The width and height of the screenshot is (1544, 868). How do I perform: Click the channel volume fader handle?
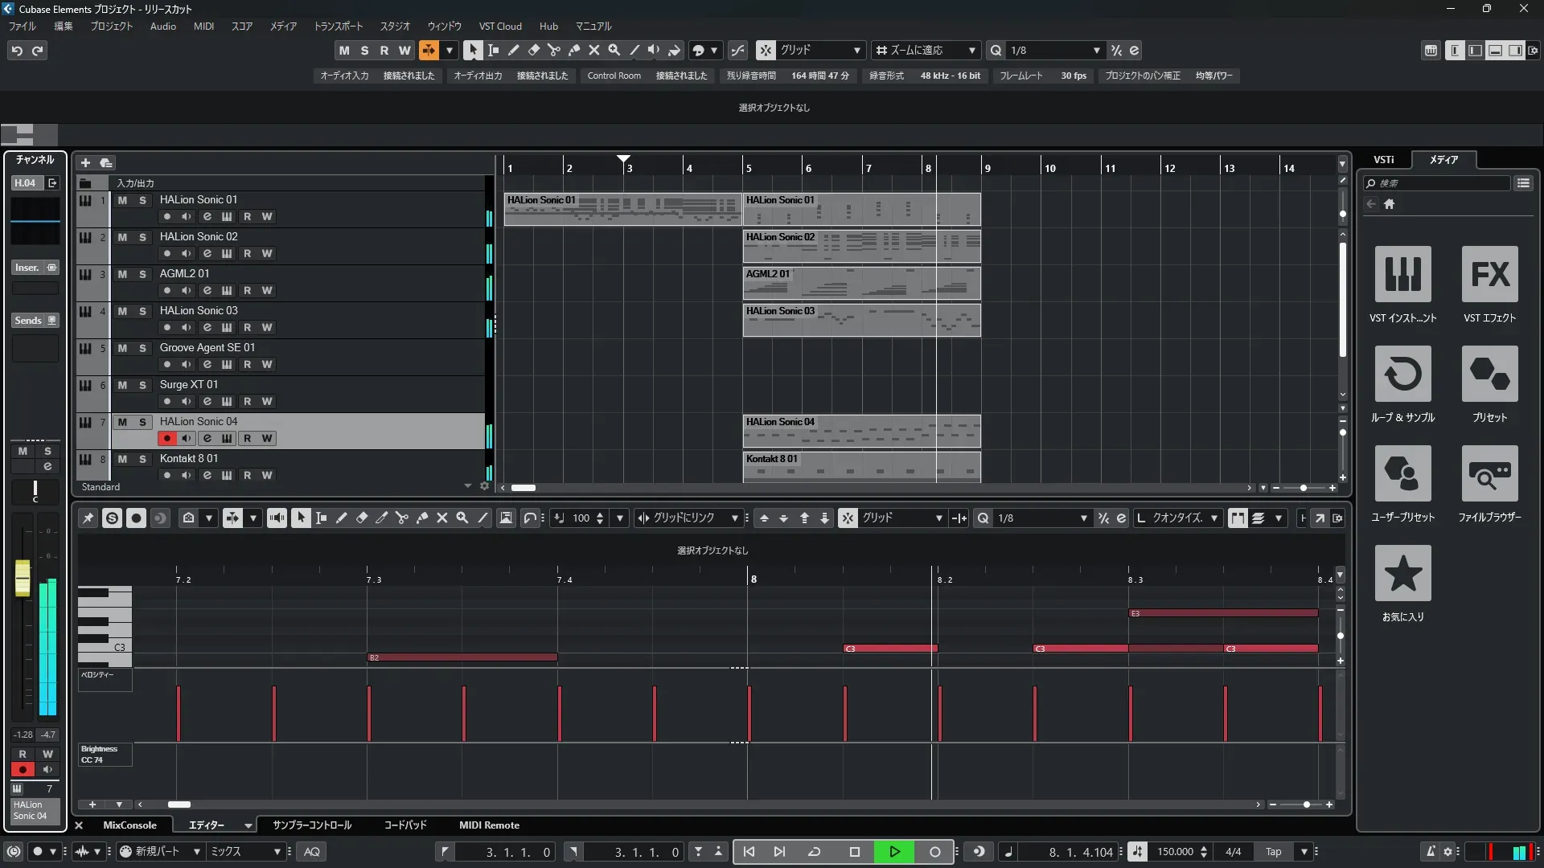[x=23, y=577]
